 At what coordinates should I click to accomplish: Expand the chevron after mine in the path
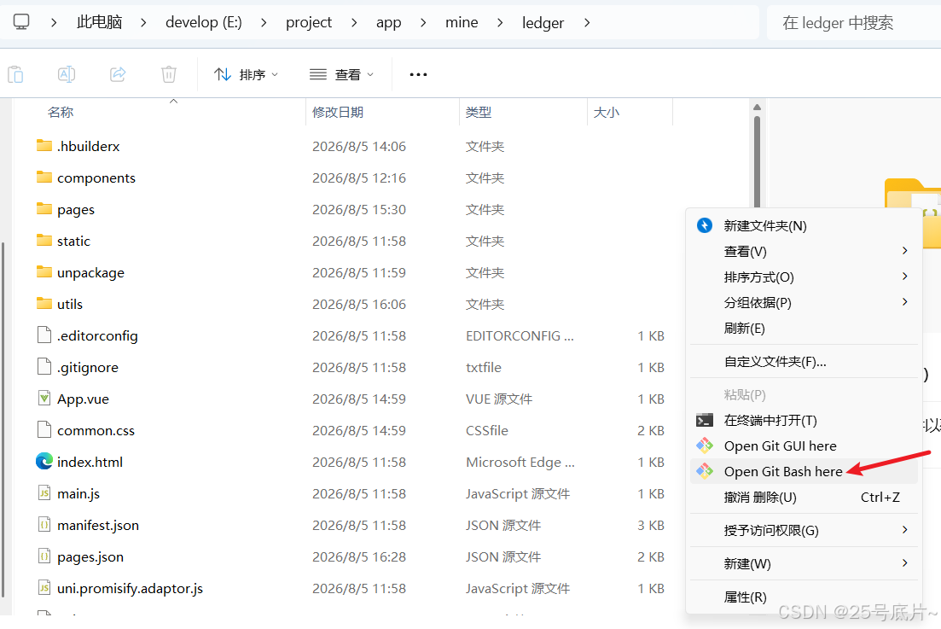(500, 23)
